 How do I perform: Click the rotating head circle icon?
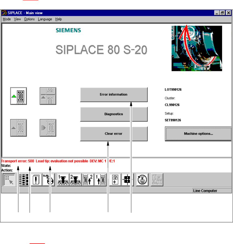pos(142,180)
